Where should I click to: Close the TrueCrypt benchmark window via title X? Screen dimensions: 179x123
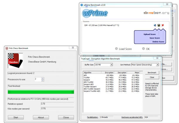157,58
